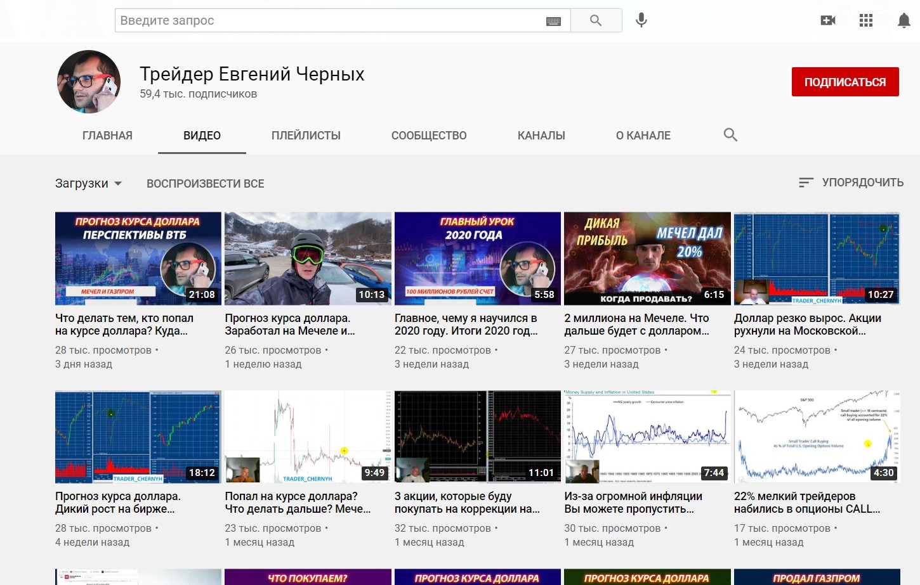
Task: Click title 'Что делать тем, кто попал'
Action: pyautogui.click(x=124, y=325)
